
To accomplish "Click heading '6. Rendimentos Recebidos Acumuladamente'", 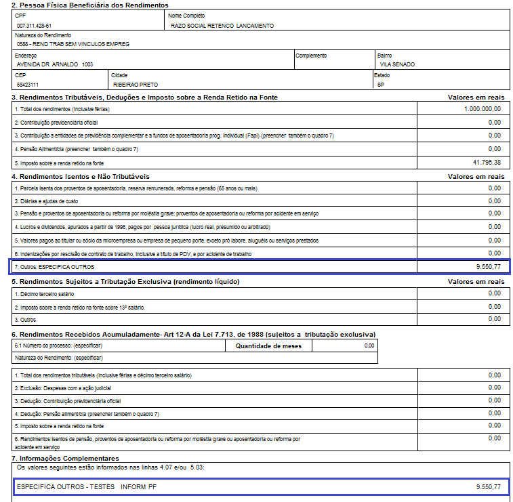I will [x=193, y=335].
